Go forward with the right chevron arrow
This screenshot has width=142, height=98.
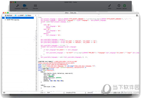tap(38, 15)
